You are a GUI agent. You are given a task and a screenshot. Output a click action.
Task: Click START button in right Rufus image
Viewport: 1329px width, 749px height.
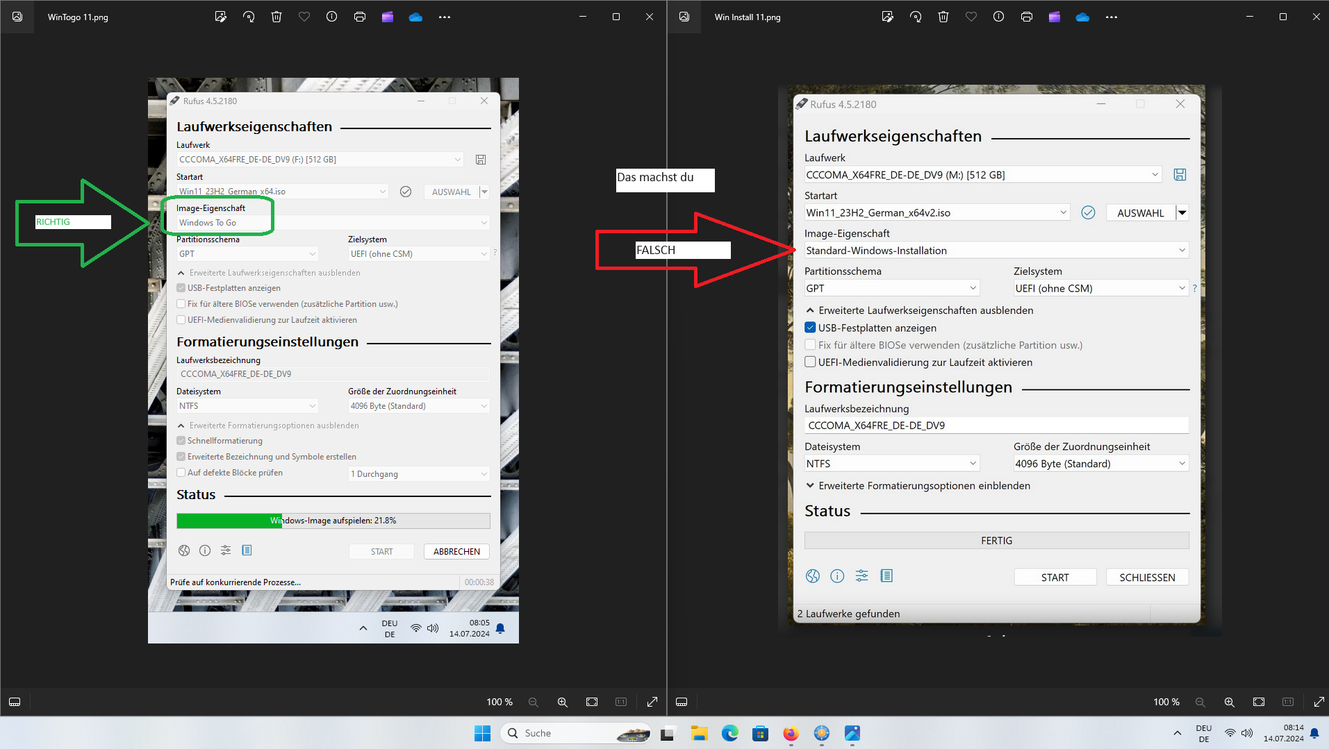[x=1055, y=577]
